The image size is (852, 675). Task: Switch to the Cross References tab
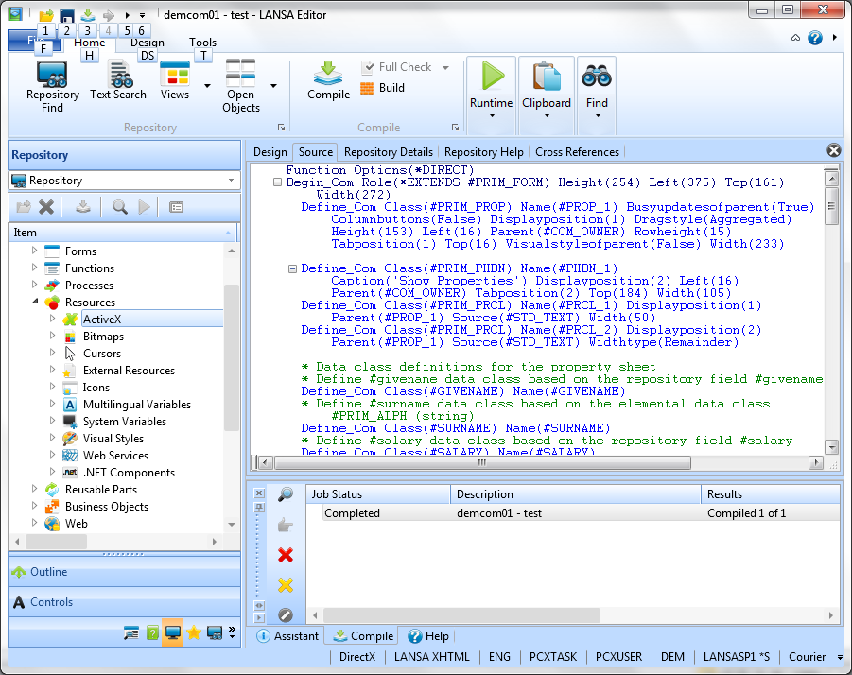click(x=577, y=151)
